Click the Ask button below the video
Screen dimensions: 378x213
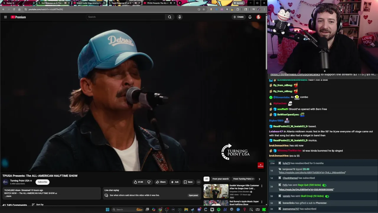point(175,182)
